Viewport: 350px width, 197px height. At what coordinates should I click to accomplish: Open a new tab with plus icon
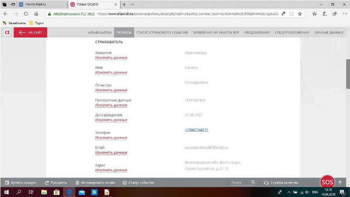click(124, 4)
